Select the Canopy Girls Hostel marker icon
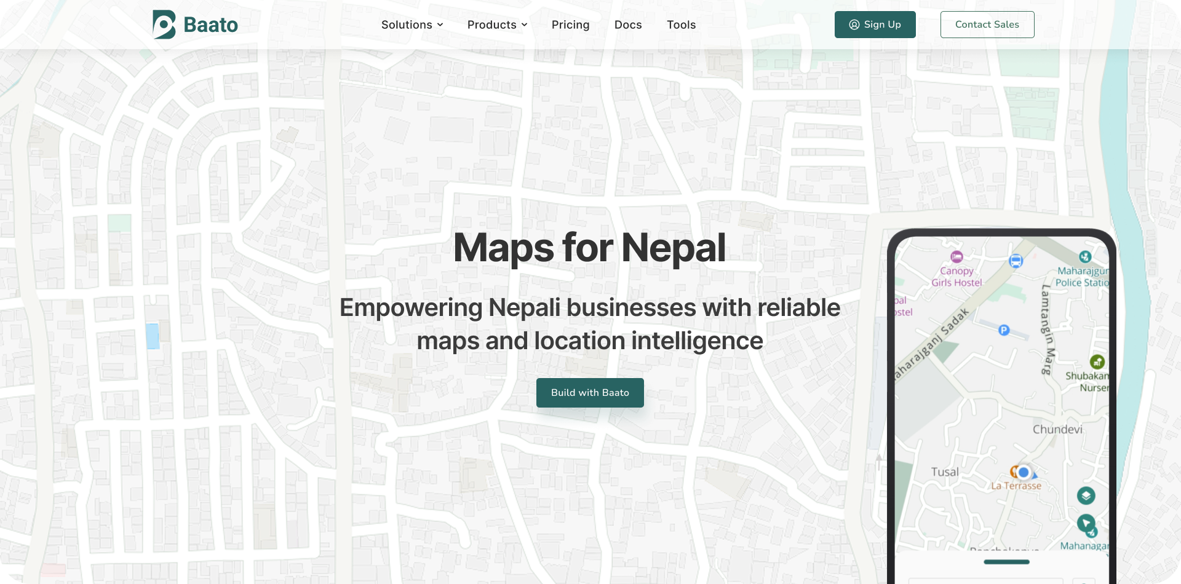 click(x=956, y=256)
